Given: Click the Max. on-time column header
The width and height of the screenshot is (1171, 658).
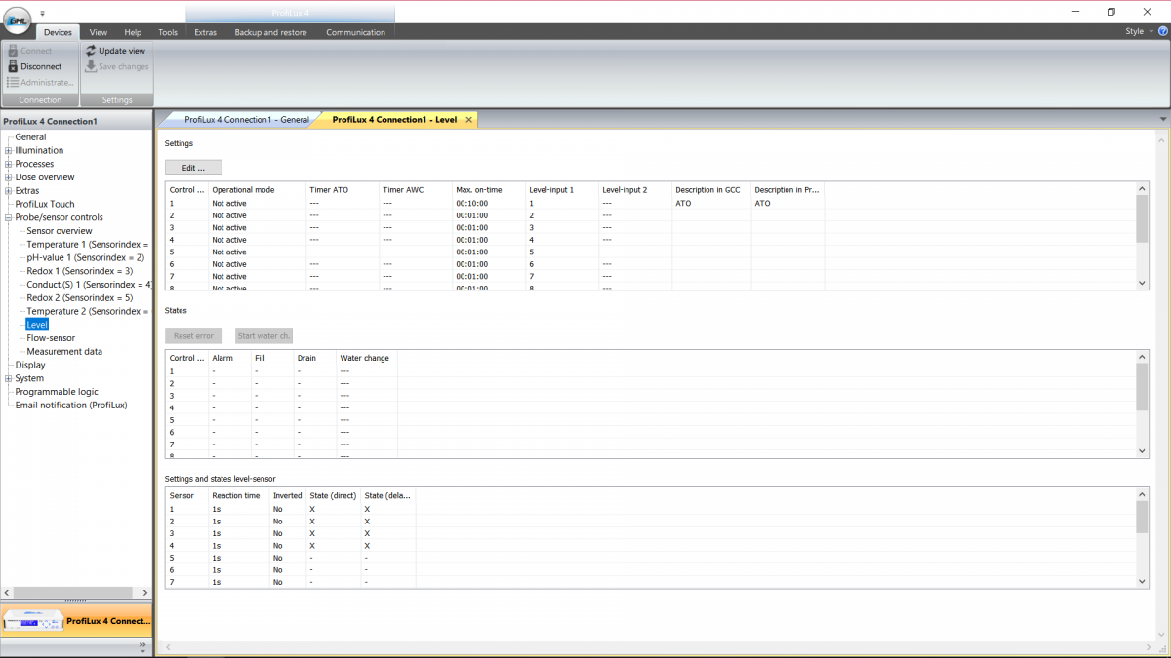Looking at the screenshot, I should [x=489, y=190].
